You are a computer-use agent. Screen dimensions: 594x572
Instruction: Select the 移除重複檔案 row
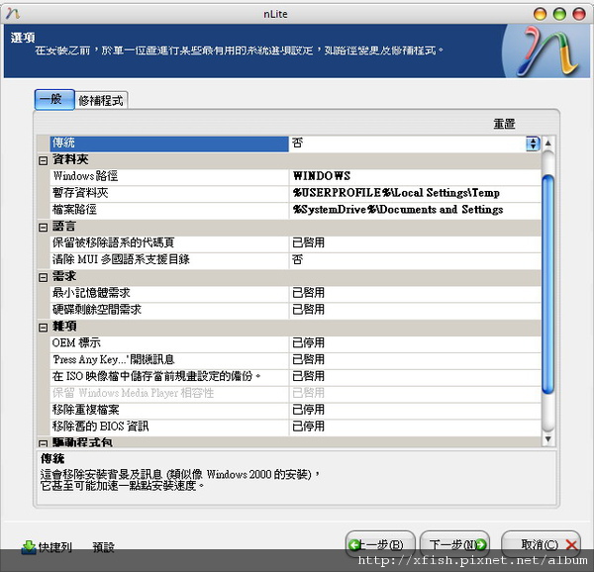coord(169,410)
